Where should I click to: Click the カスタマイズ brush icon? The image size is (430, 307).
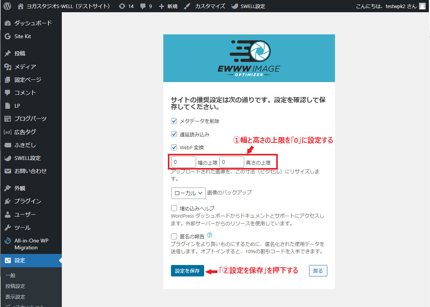[187, 6]
